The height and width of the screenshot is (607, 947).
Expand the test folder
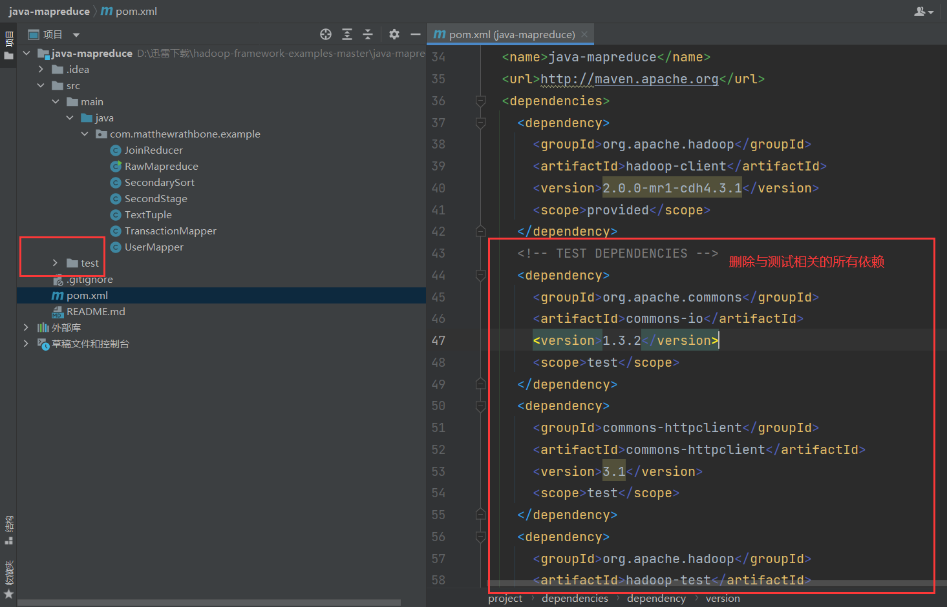point(55,263)
